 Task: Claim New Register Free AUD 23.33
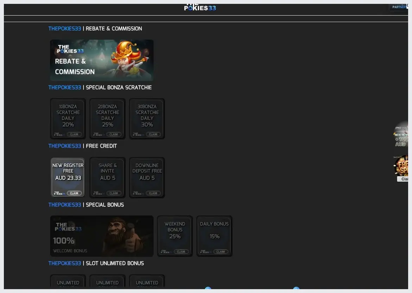(74, 193)
